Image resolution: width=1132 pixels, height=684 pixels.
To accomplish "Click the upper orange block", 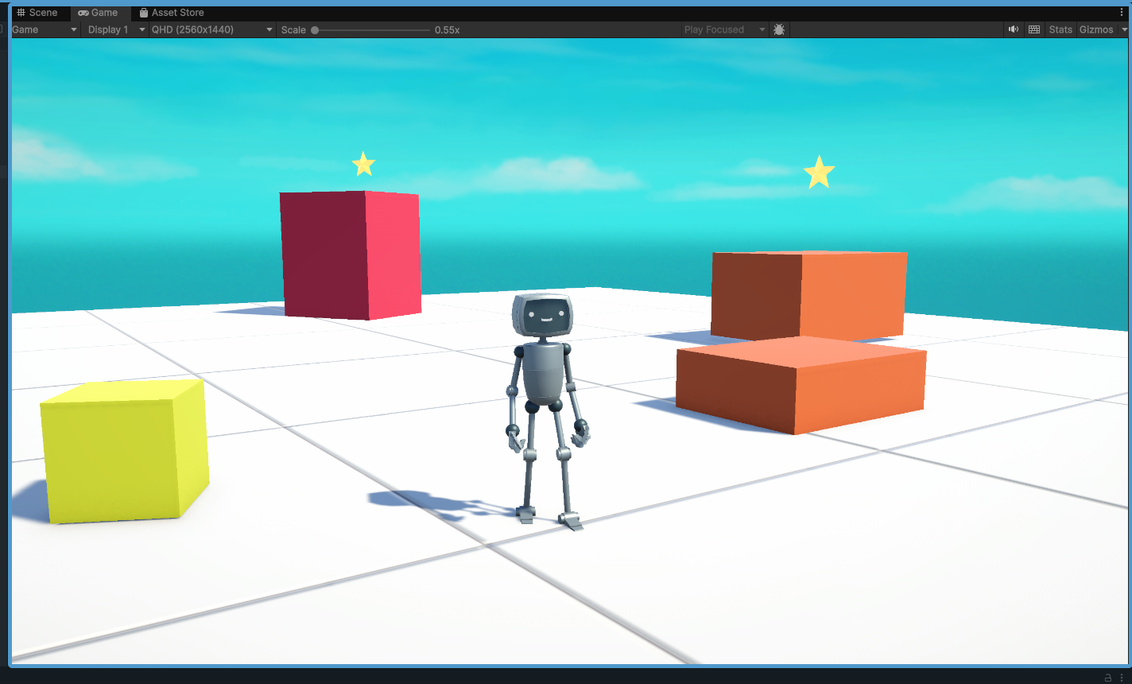I will click(x=809, y=294).
